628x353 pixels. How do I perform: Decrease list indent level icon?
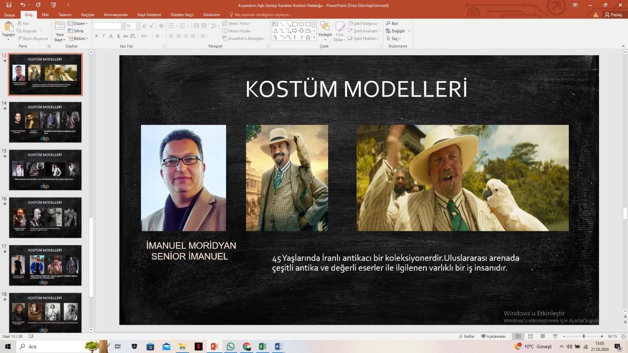click(x=197, y=26)
